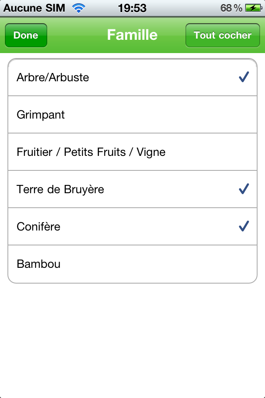Screen dimensions: 265x398
Task: Tap the 68 % battery percentage
Action: [231, 8]
